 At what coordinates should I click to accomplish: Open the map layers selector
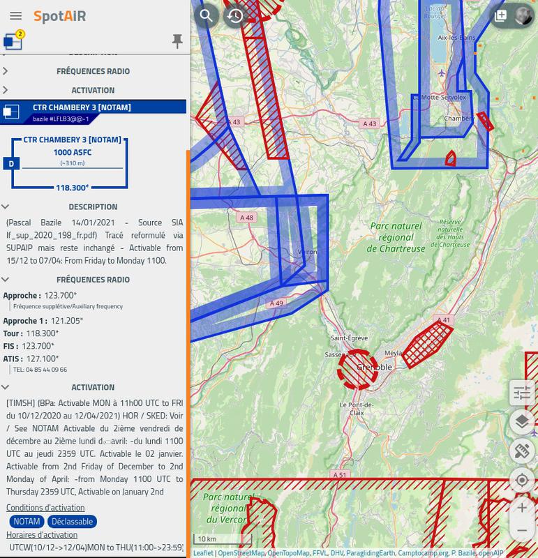click(x=522, y=421)
